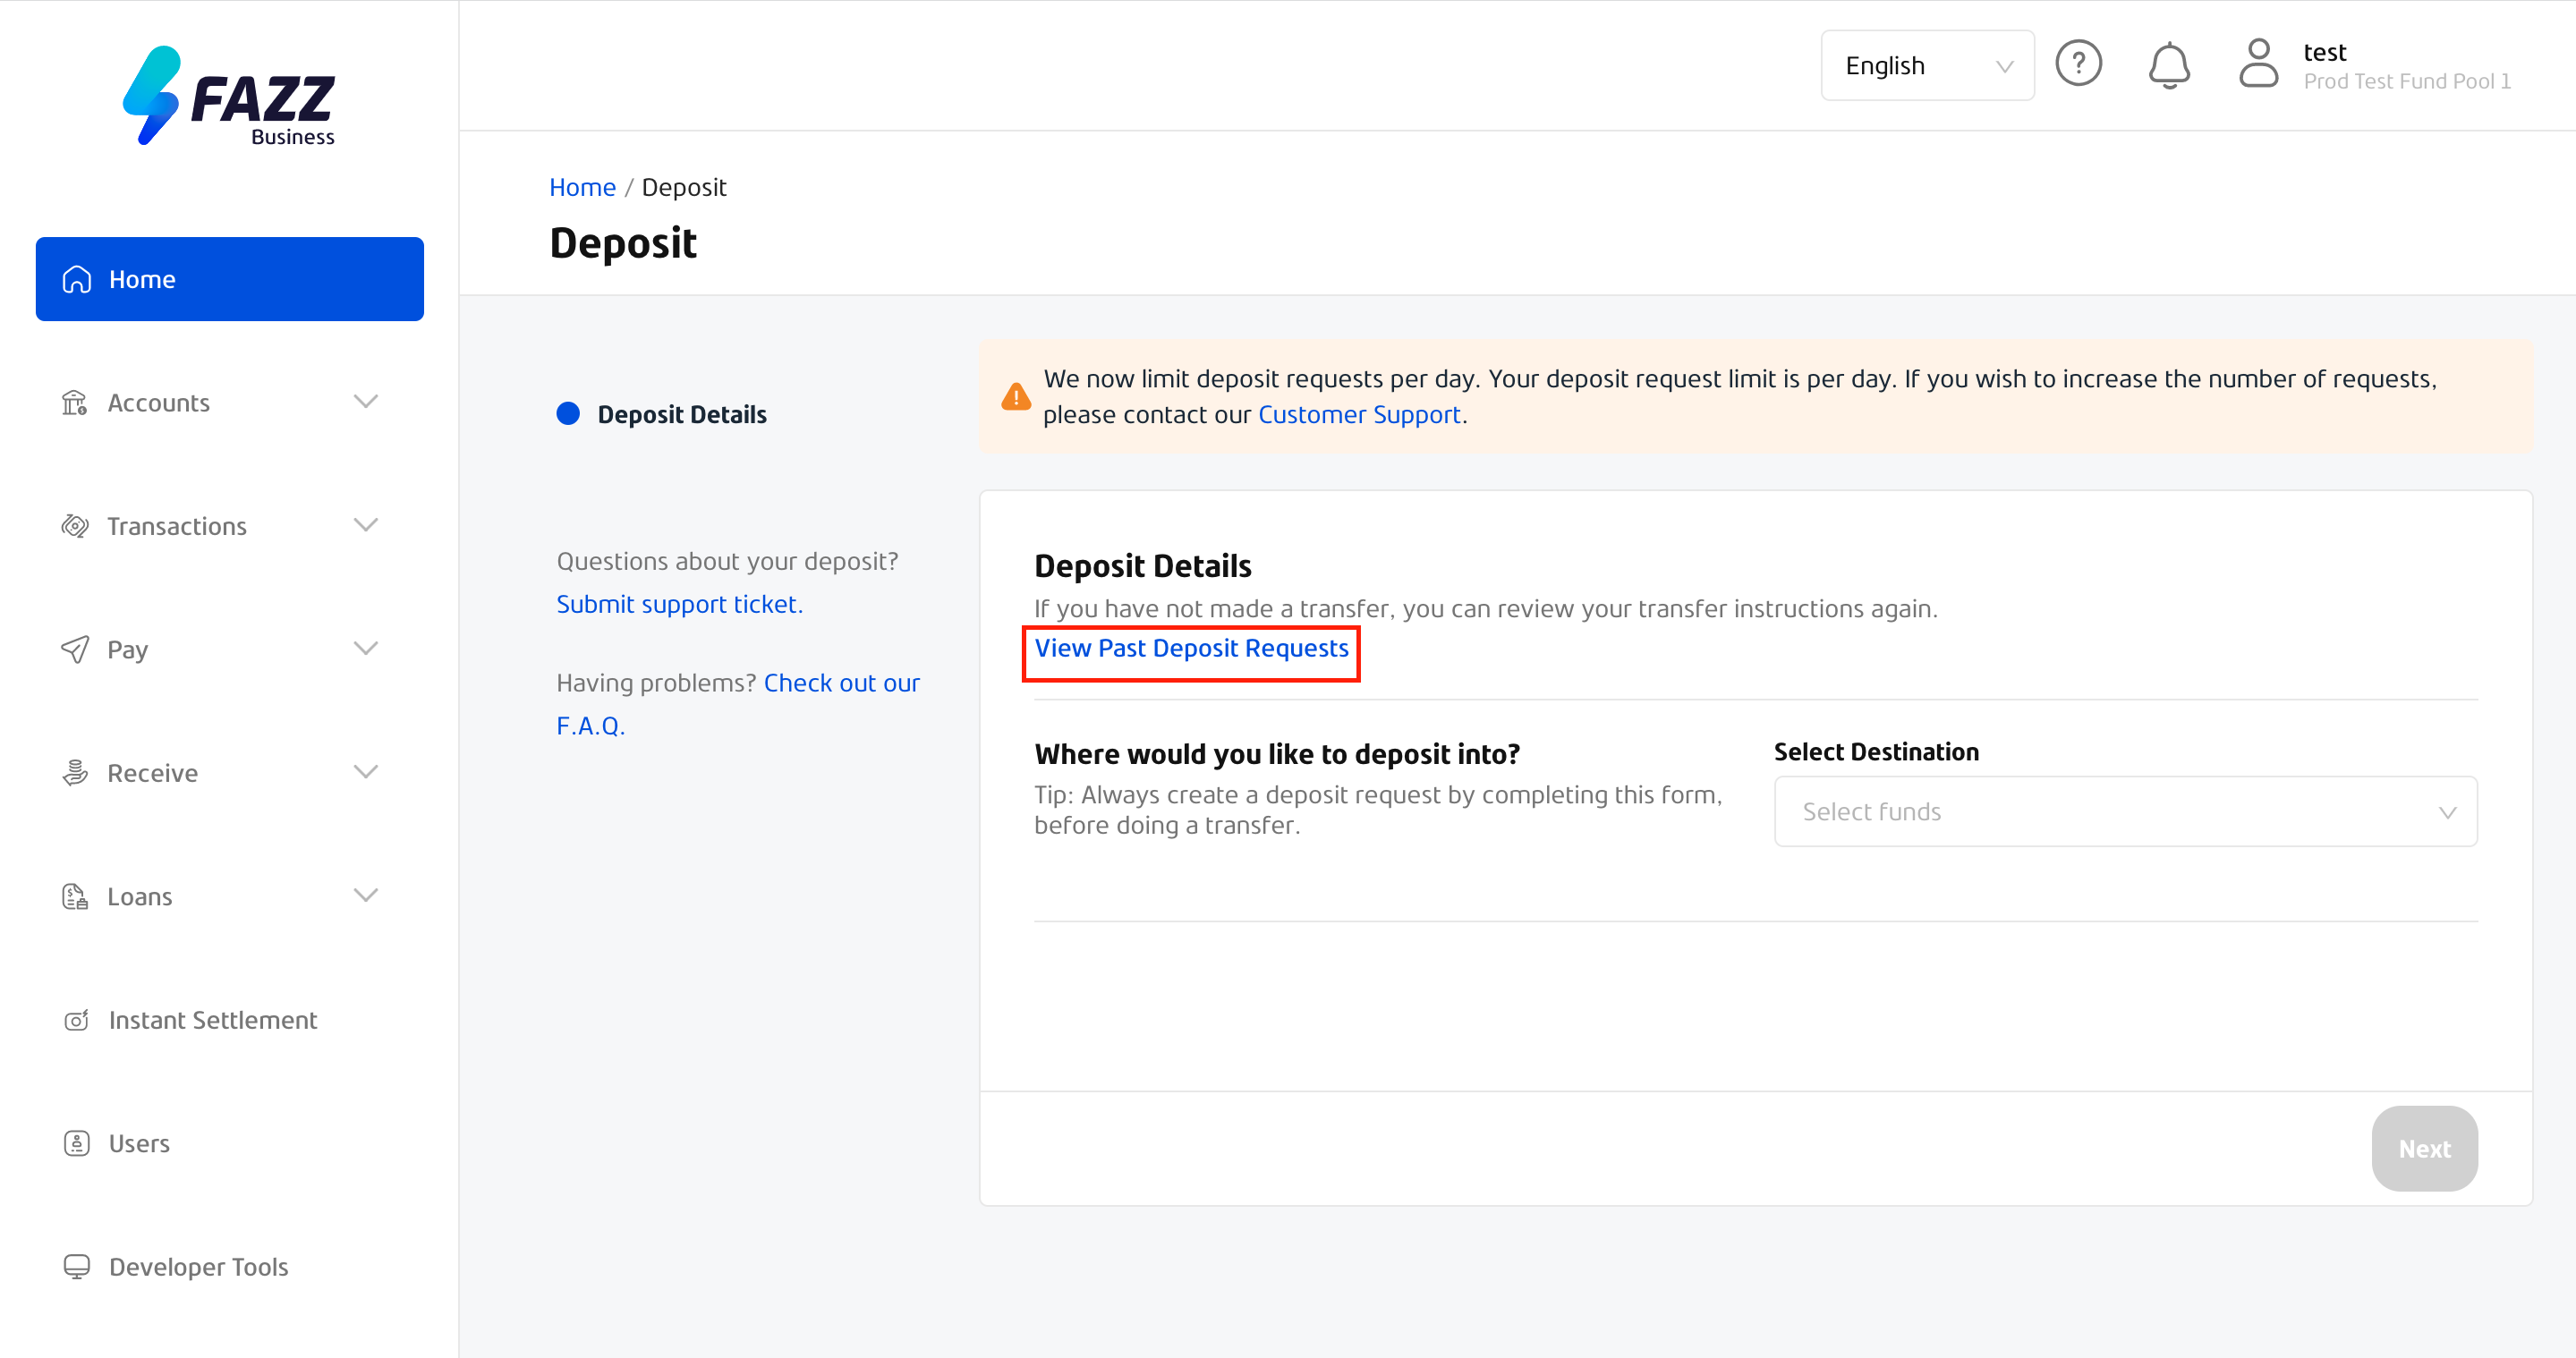Expand the Receive menu chevron
2576x1358 pixels.
[366, 772]
